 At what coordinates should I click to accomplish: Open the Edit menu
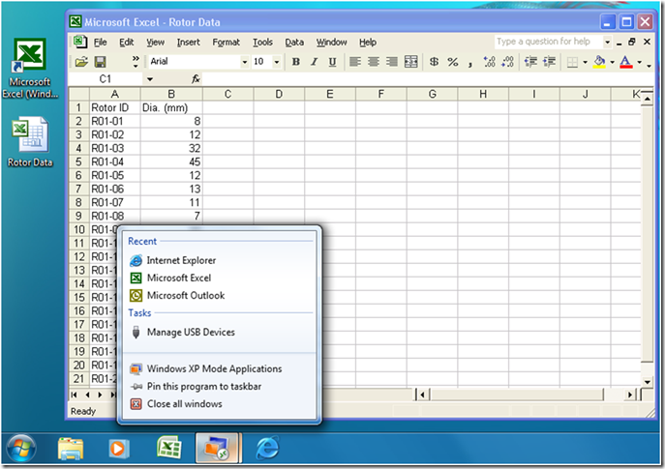127,42
